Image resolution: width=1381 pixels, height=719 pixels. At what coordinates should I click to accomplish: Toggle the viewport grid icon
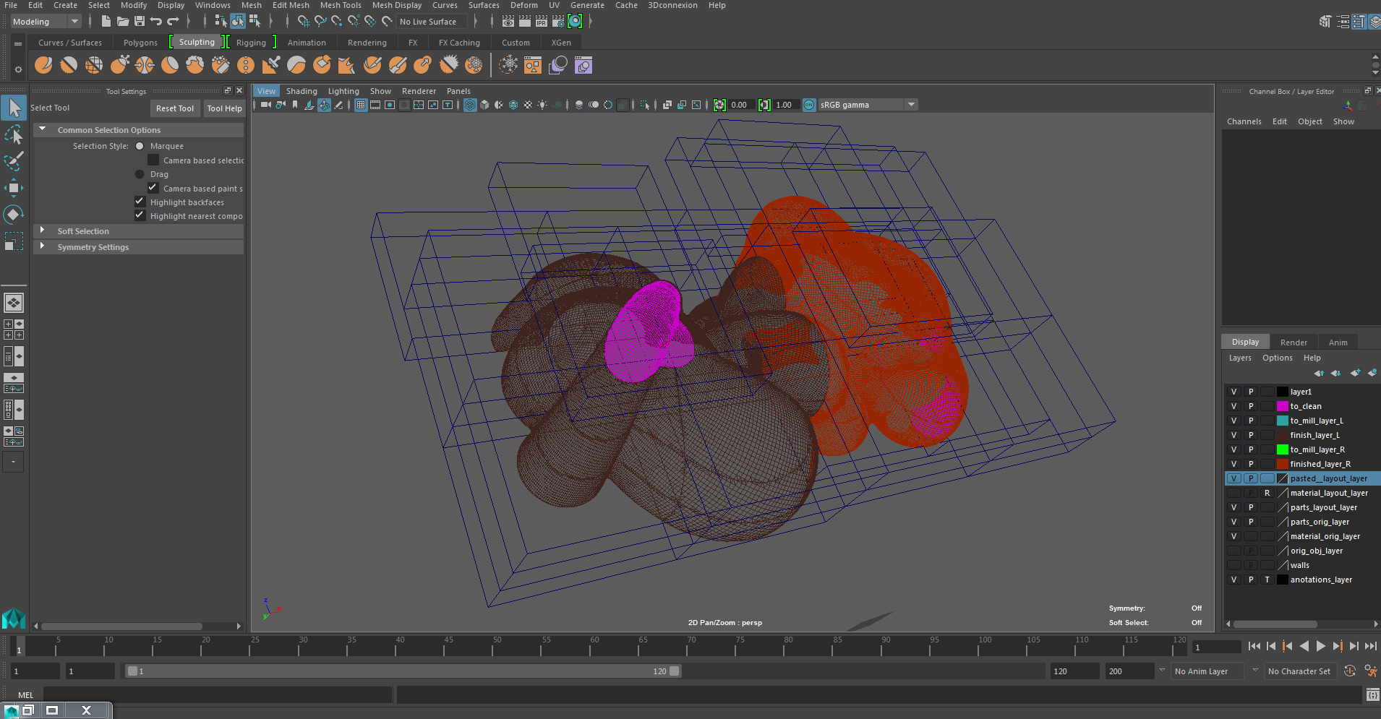tap(360, 105)
